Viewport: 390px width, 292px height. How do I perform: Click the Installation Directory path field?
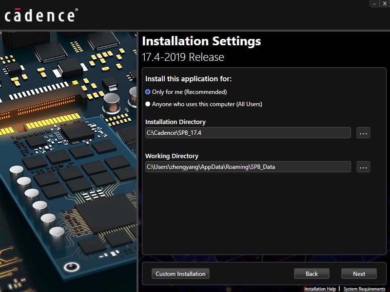[x=248, y=133]
